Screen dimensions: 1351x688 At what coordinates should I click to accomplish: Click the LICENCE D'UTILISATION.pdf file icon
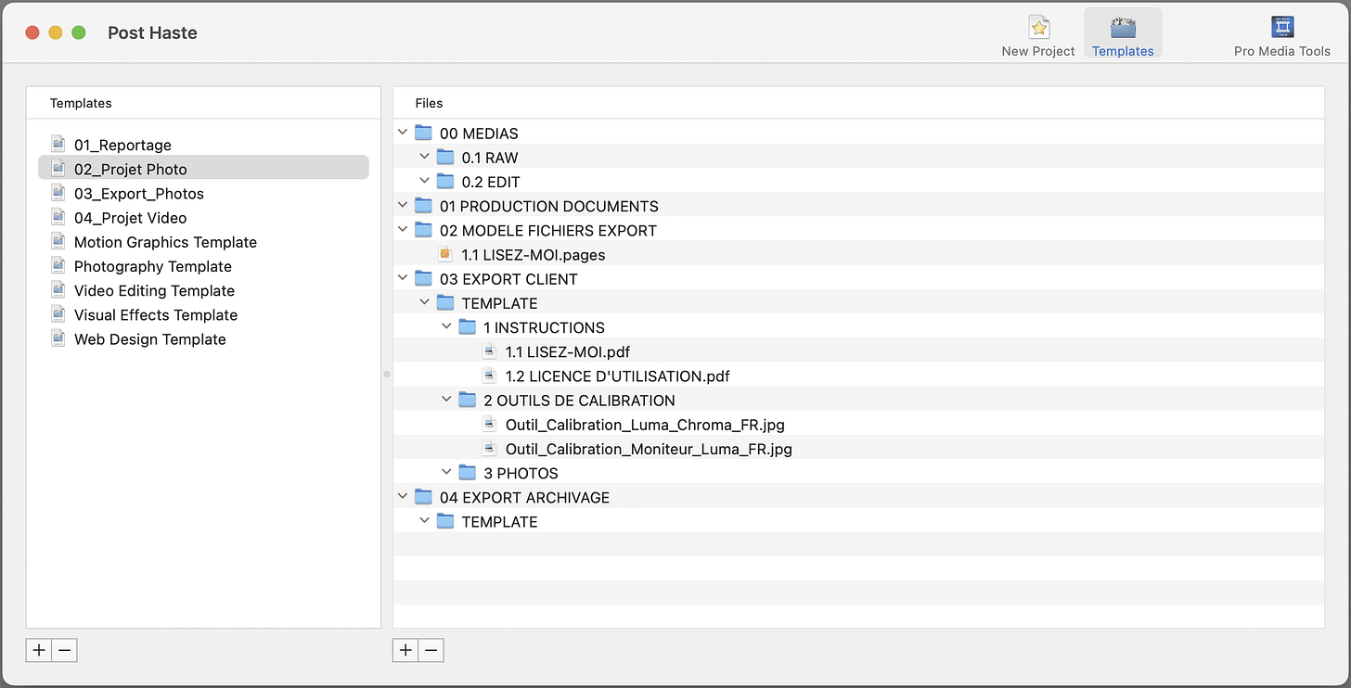click(489, 376)
